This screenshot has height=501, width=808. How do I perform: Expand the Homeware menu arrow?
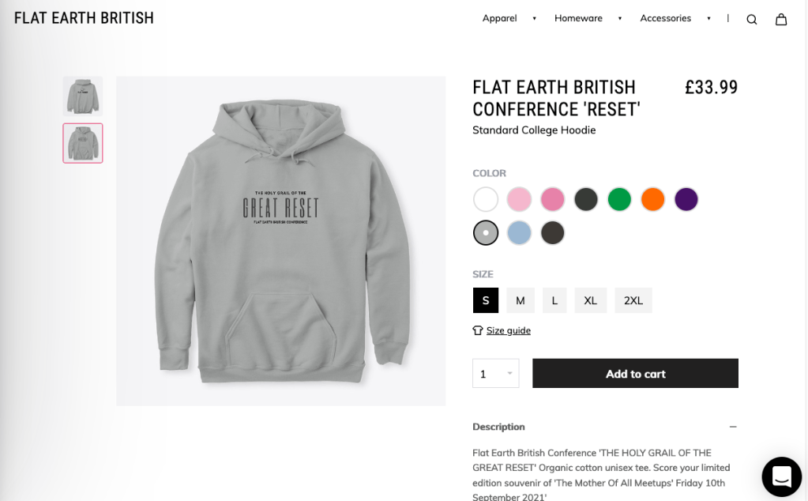(620, 19)
